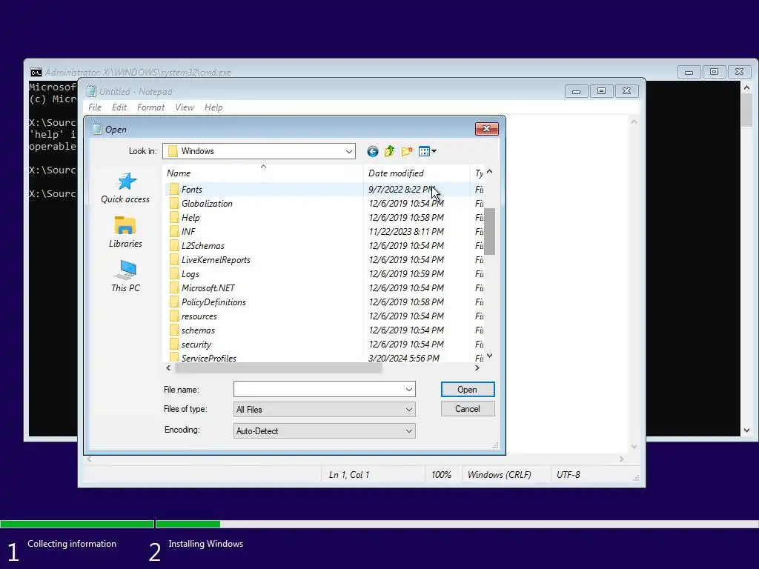Go back to last folder visited icon
The height and width of the screenshot is (569, 759).
372,151
